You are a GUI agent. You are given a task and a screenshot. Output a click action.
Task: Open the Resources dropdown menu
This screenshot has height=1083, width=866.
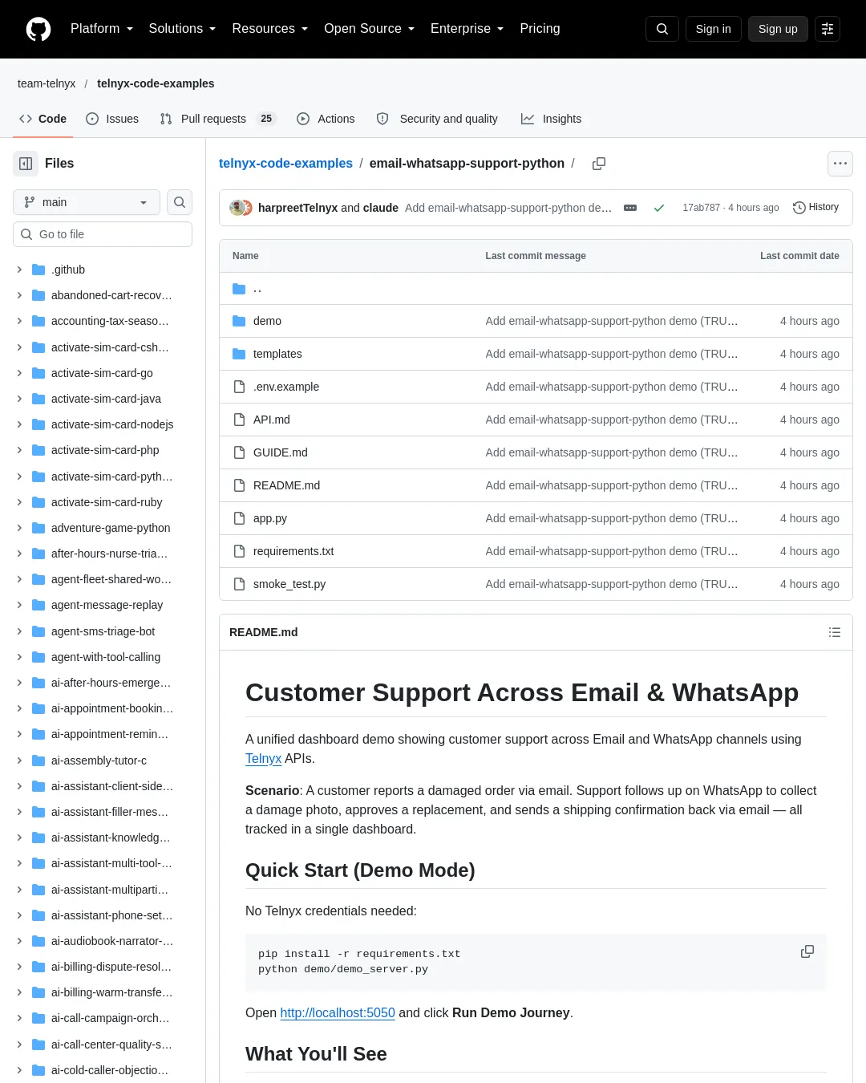pyautogui.click(x=270, y=29)
